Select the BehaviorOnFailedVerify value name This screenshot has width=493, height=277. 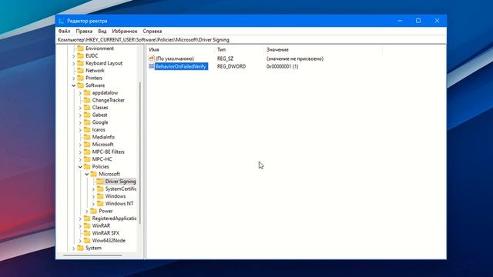[181, 66]
